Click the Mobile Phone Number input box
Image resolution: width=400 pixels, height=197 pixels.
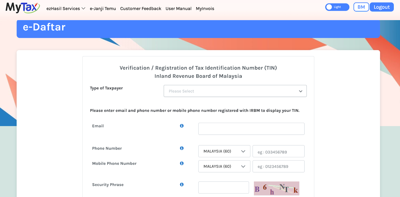278,166
